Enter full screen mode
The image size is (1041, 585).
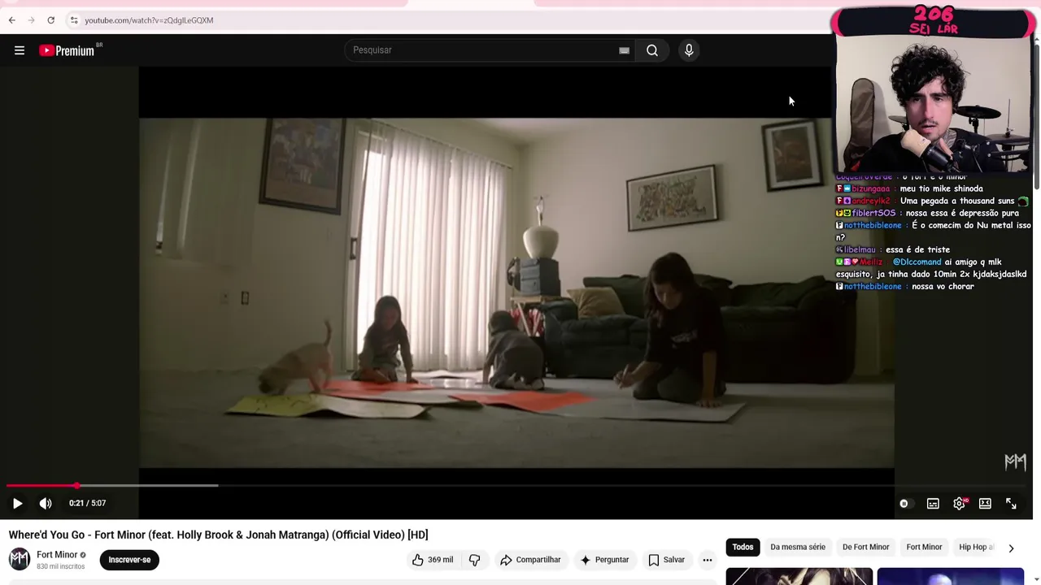pyautogui.click(x=1011, y=504)
